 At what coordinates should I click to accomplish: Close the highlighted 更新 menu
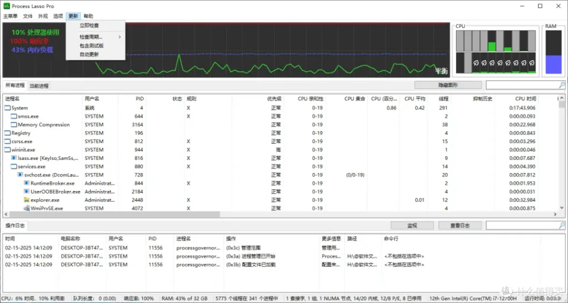73,16
